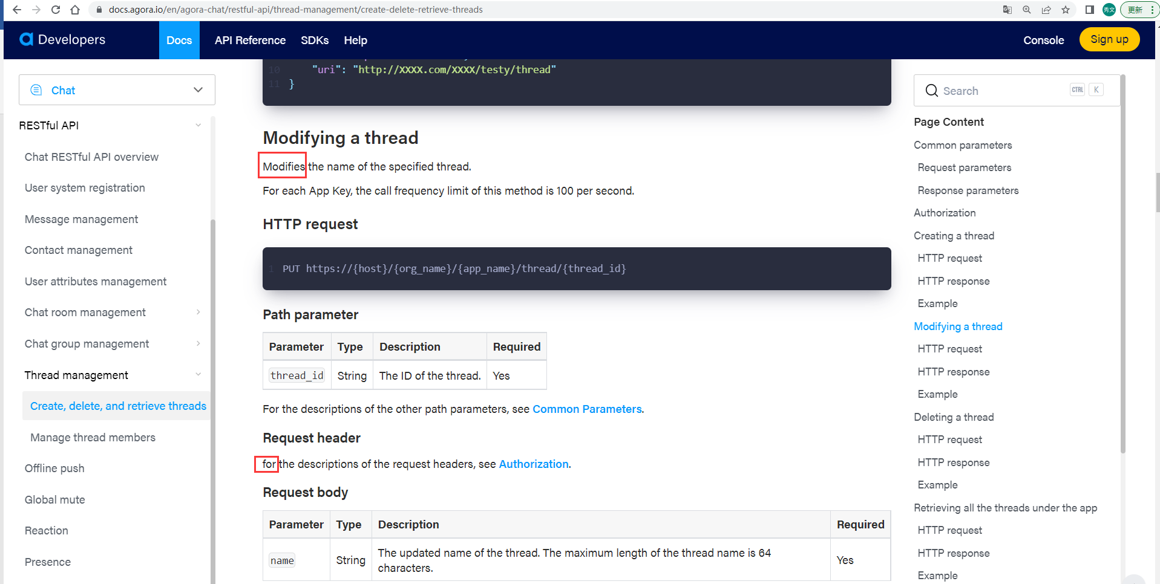Click the green profile avatar icon
This screenshot has height=584, width=1160.
click(1109, 10)
